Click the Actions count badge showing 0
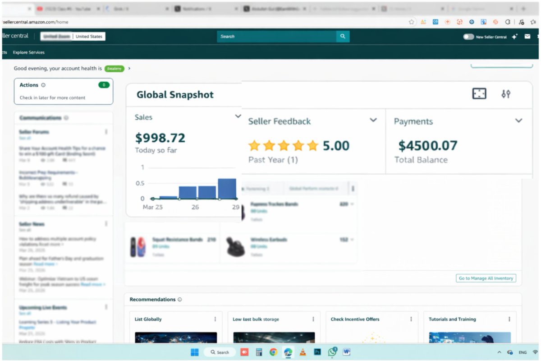The height and width of the screenshot is (361, 541). point(104,85)
